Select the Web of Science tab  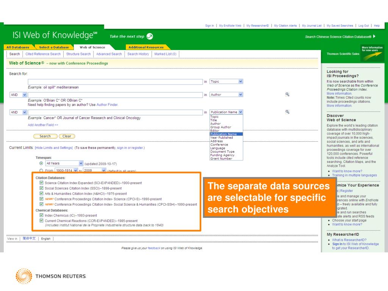pos(92,47)
